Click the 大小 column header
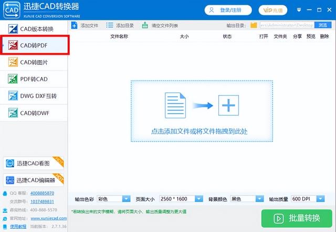Screen dimensions: 336x232 click(184, 36)
